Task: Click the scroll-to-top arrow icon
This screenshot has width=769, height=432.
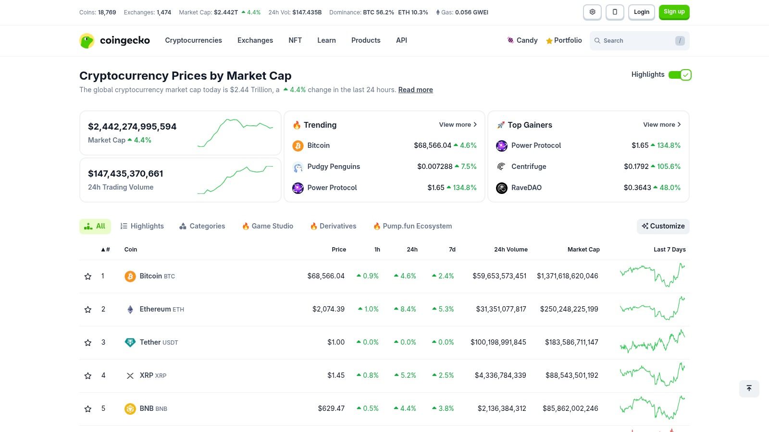Action: pyautogui.click(x=749, y=388)
